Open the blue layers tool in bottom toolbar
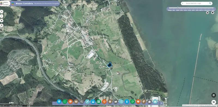The image size is (218, 107). (x=59, y=102)
